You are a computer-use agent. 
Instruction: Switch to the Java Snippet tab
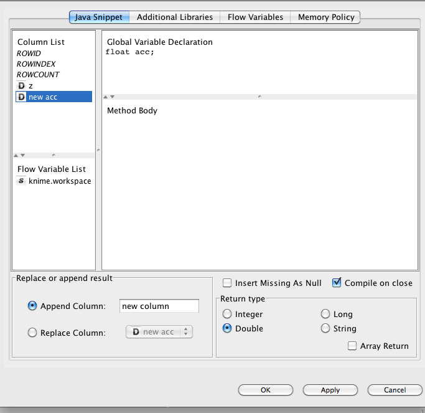[x=99, y=17]
